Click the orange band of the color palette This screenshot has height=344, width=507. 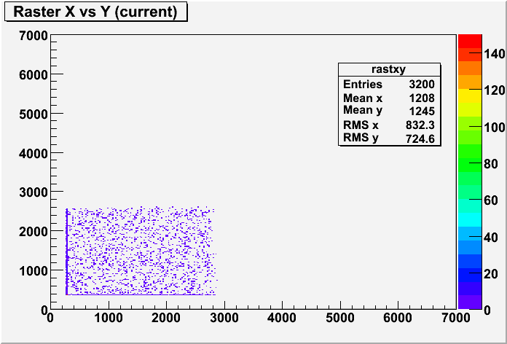[470, 69]
